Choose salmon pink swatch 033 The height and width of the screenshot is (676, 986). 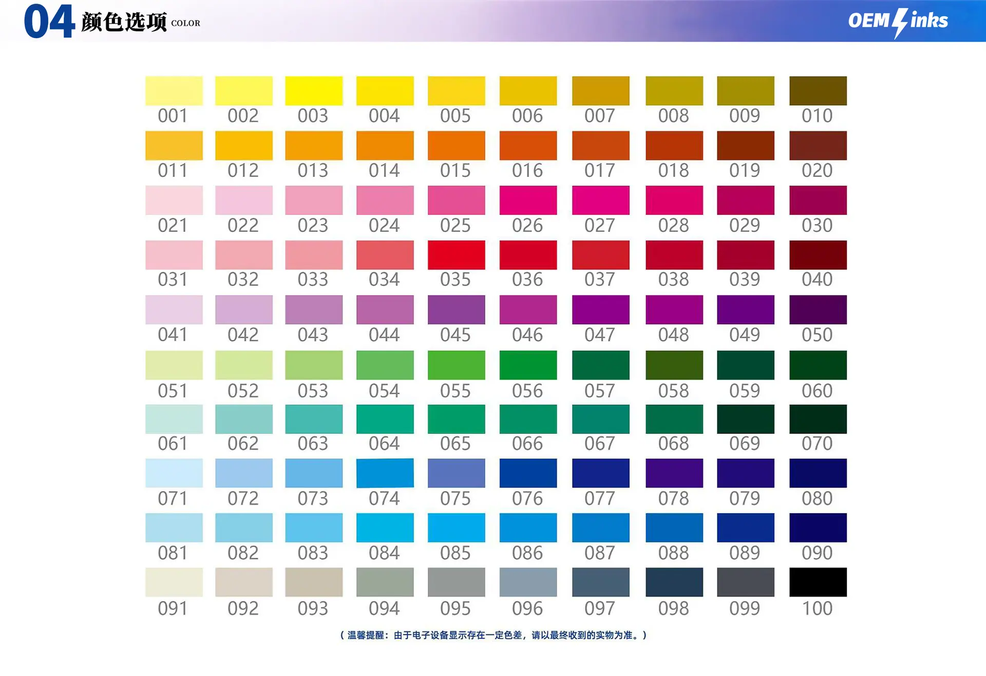pos(314,255)
